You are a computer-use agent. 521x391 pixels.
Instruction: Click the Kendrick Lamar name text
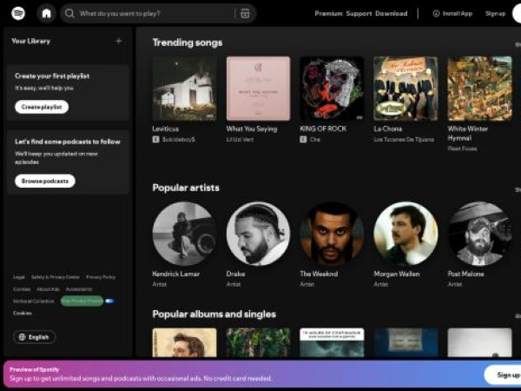[x=175, y=274]
